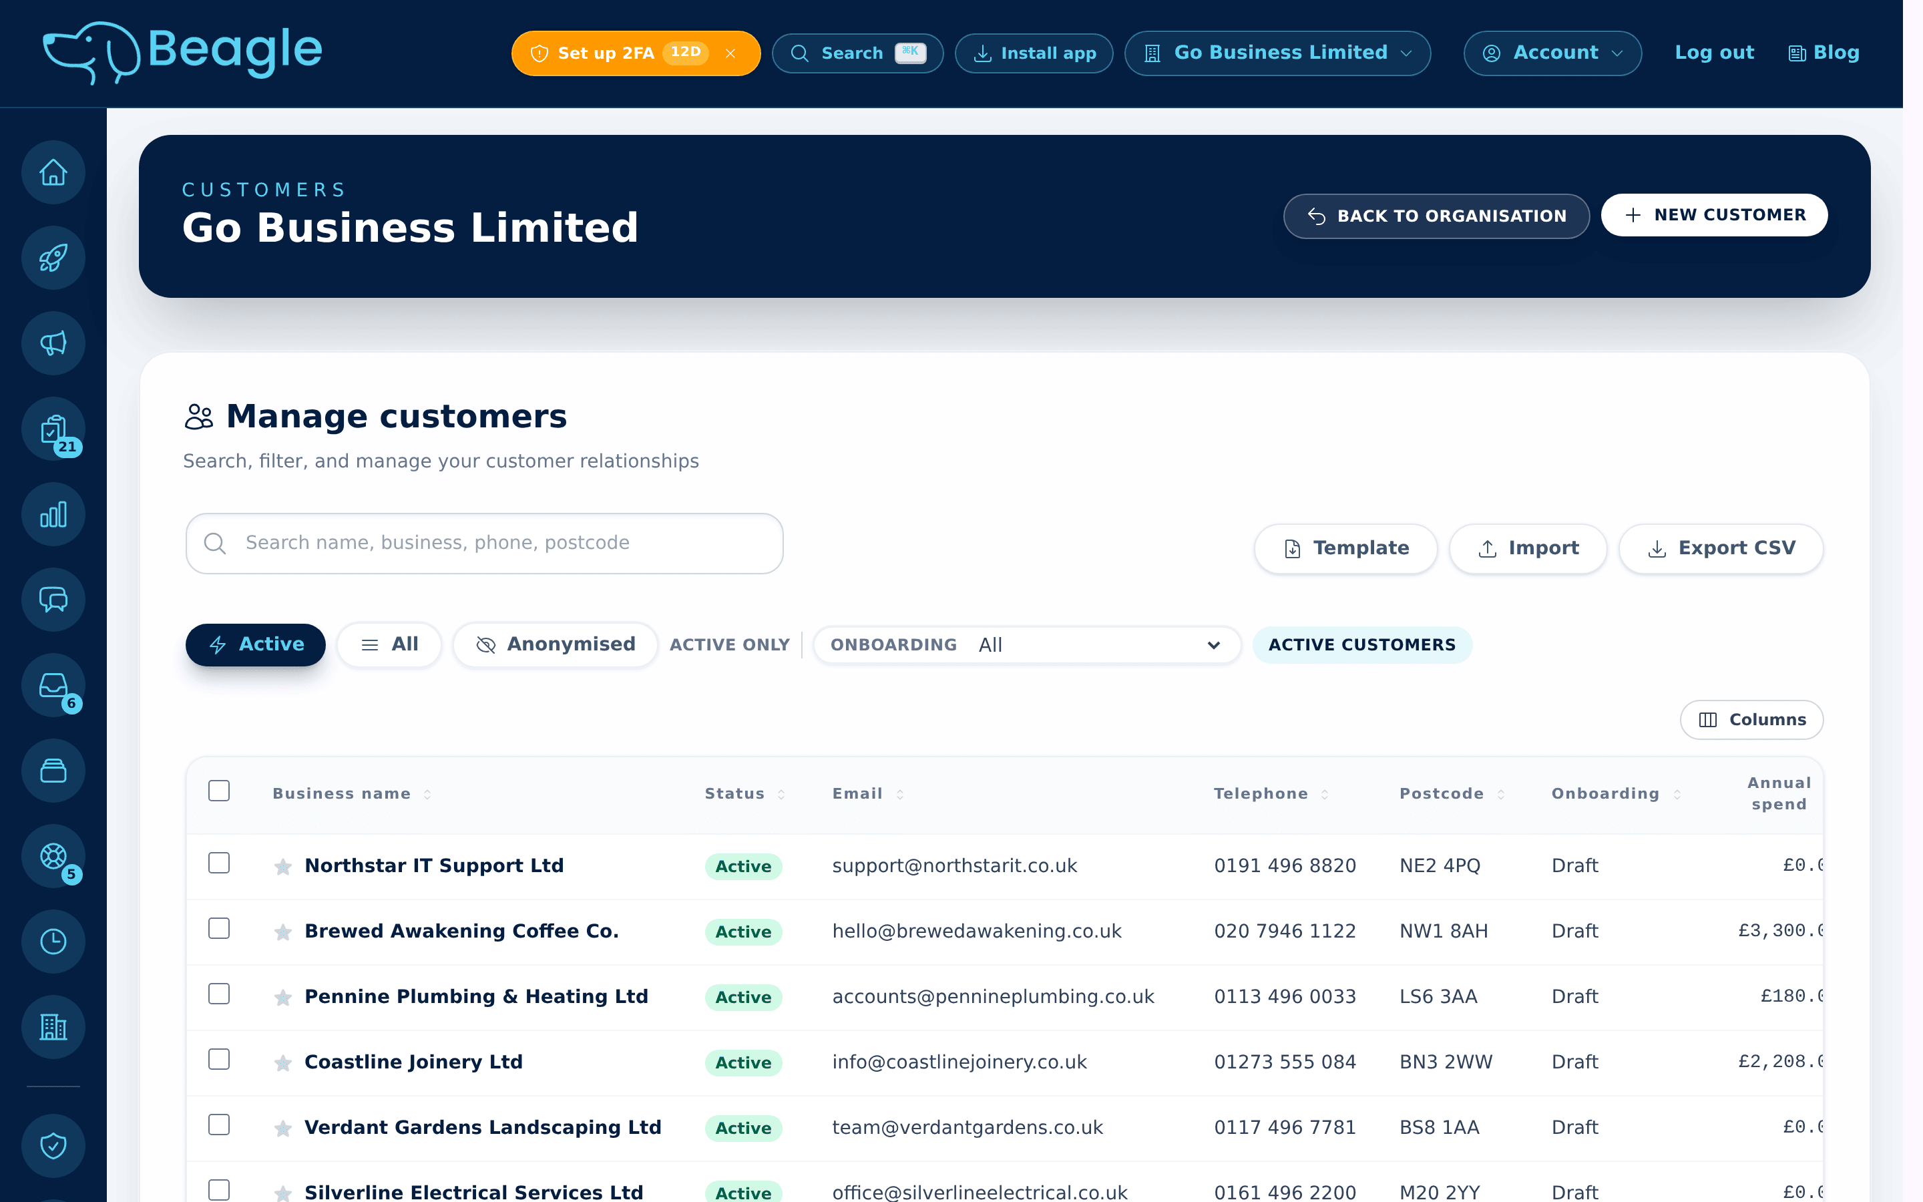Screen dimensions: 1923x1202
Task: Focus the customer search input field
Action: coord(484,543)
